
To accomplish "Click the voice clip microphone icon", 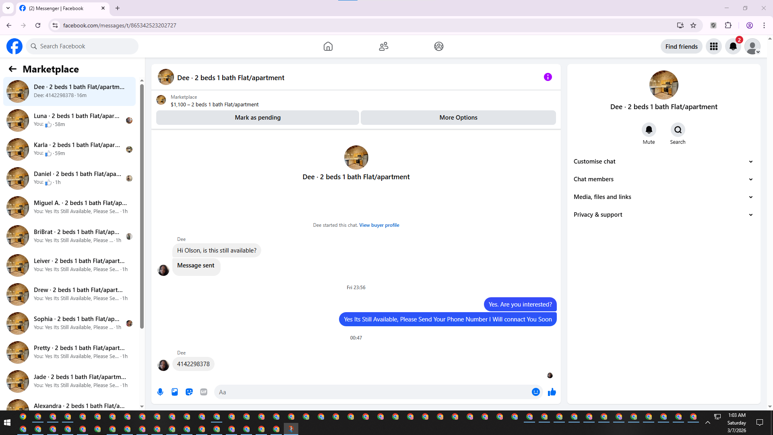I will (x=160, y=392).
